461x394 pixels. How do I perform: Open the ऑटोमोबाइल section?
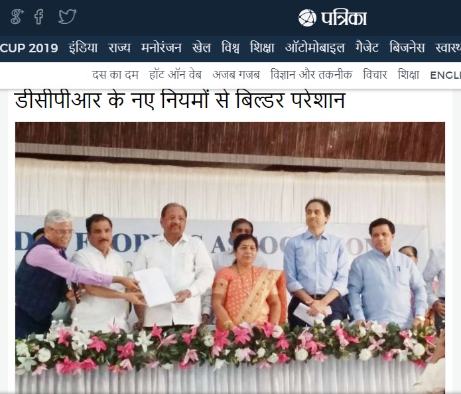click(315, 48)
